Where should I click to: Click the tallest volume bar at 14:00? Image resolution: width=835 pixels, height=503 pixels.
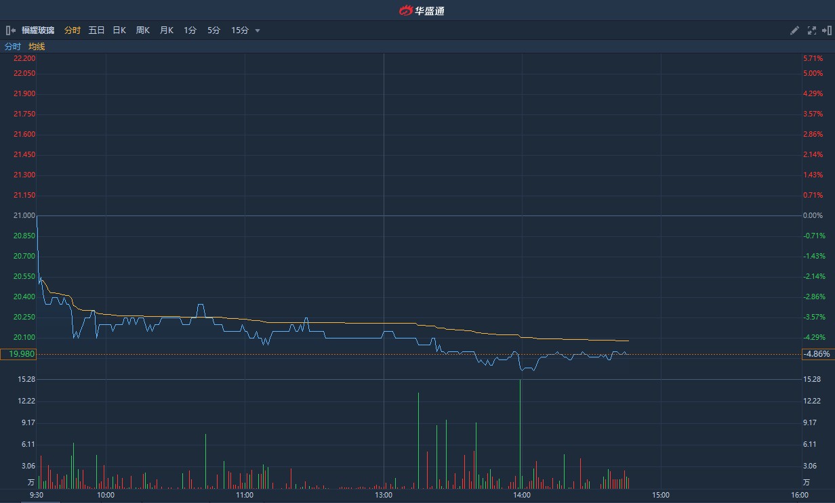[520, 434]
